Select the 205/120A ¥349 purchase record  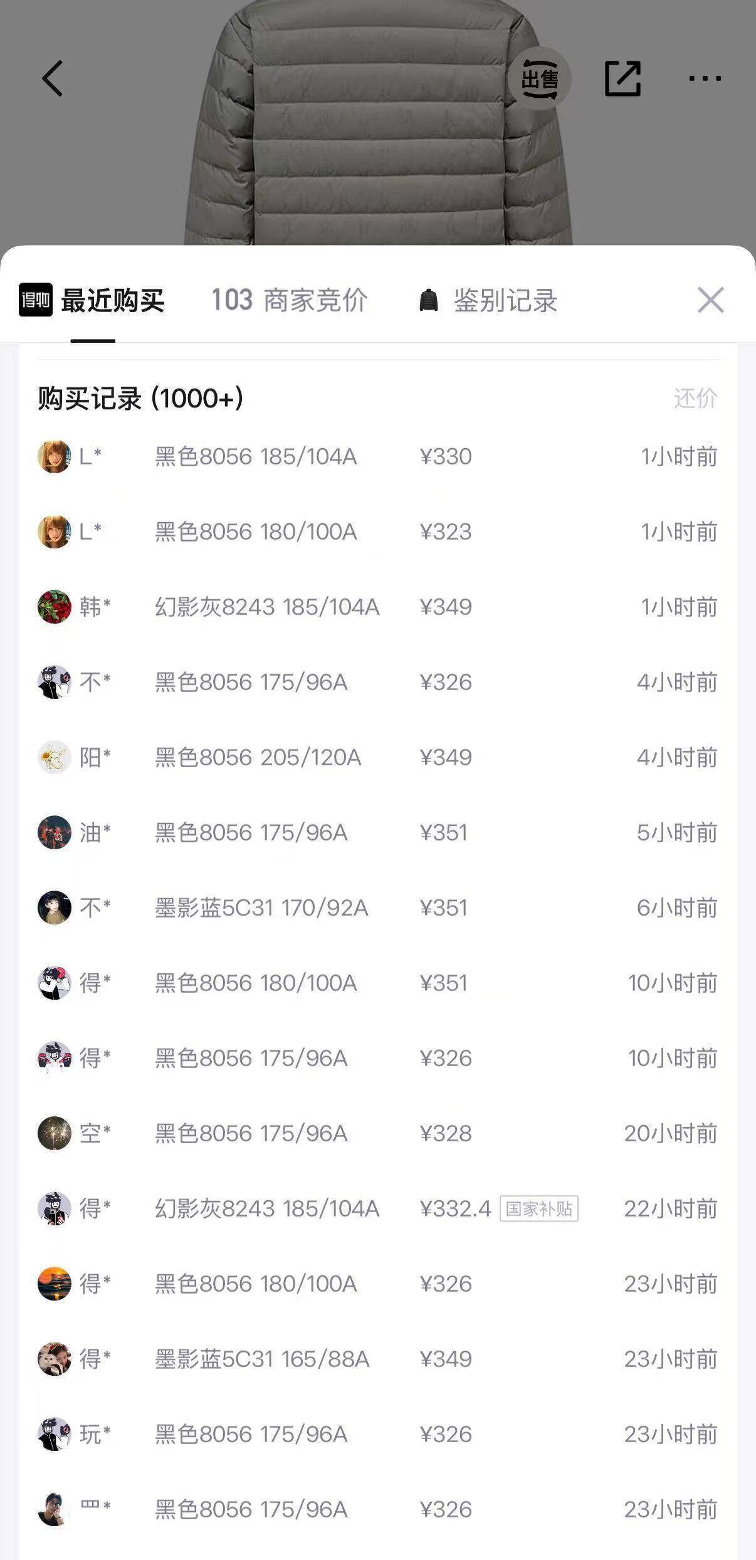pos(378,757)
